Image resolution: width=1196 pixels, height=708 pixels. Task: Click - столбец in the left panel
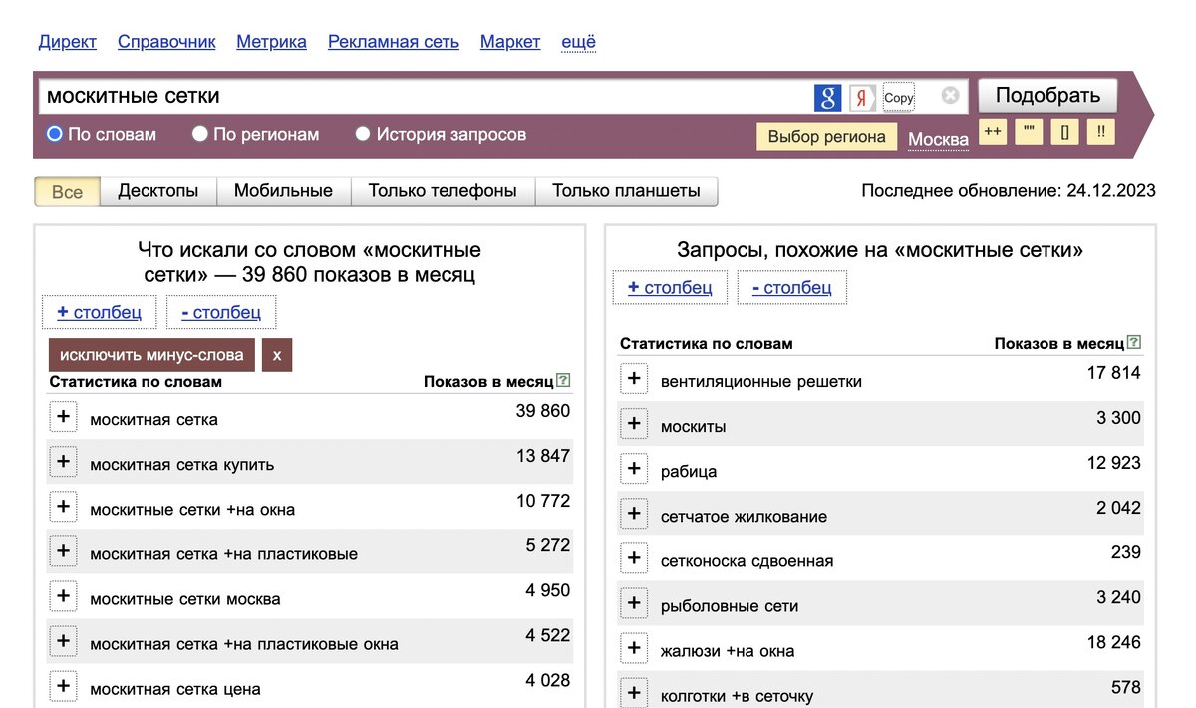(x=221, y=312)
